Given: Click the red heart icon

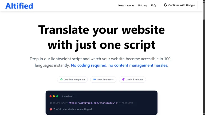Looking at the screenshot, I should pos(51,109).
